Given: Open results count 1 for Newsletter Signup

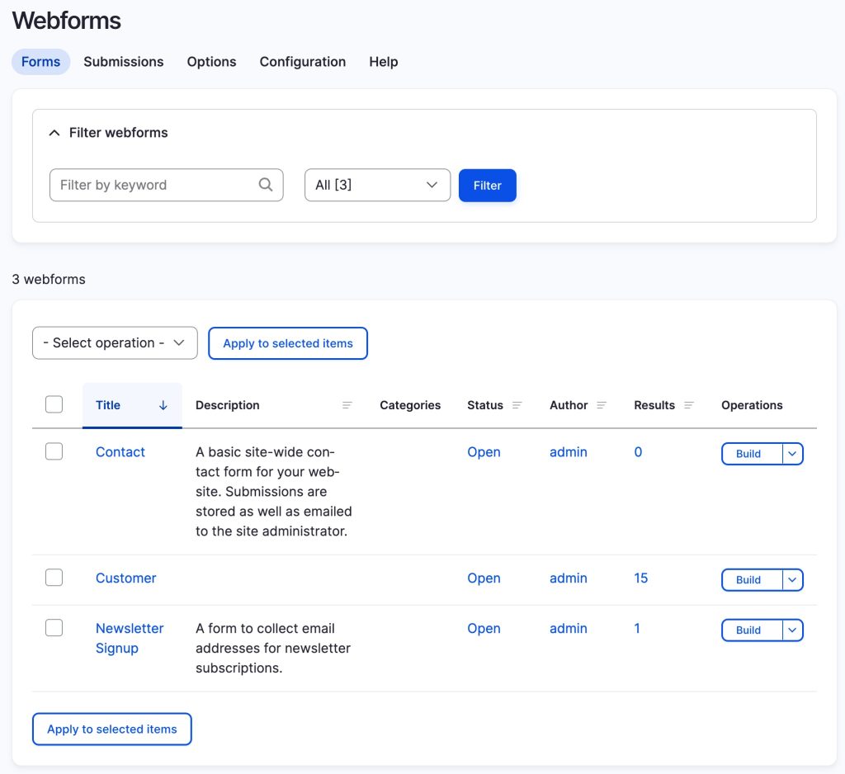Looking at the screenshot, I should [x=637, y=629].
